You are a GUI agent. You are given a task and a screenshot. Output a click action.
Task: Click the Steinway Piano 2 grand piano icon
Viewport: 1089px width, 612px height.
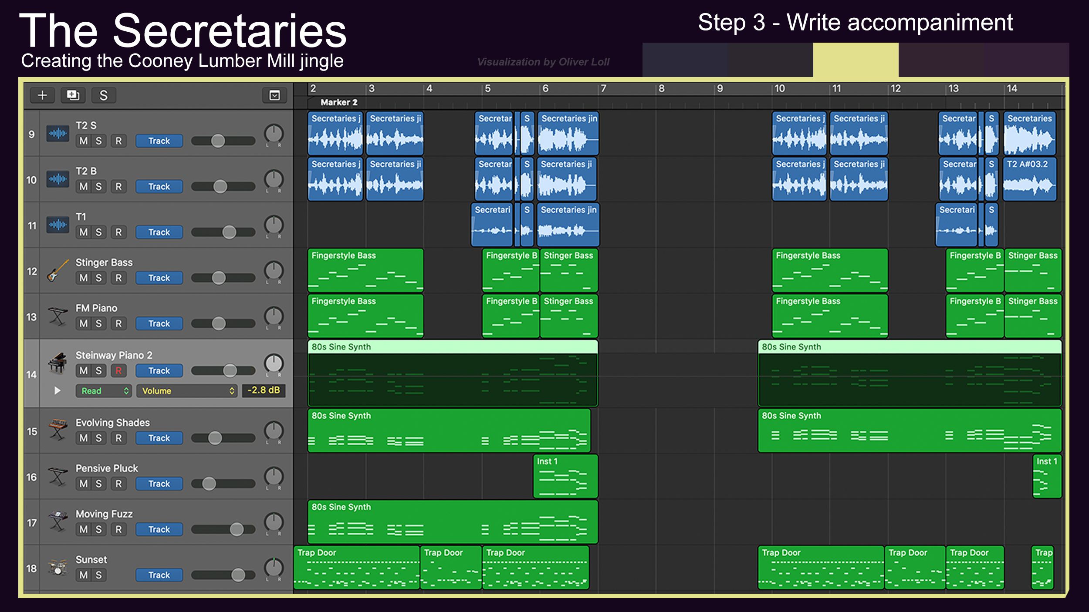pyautogui.click(x=57, y=363)
